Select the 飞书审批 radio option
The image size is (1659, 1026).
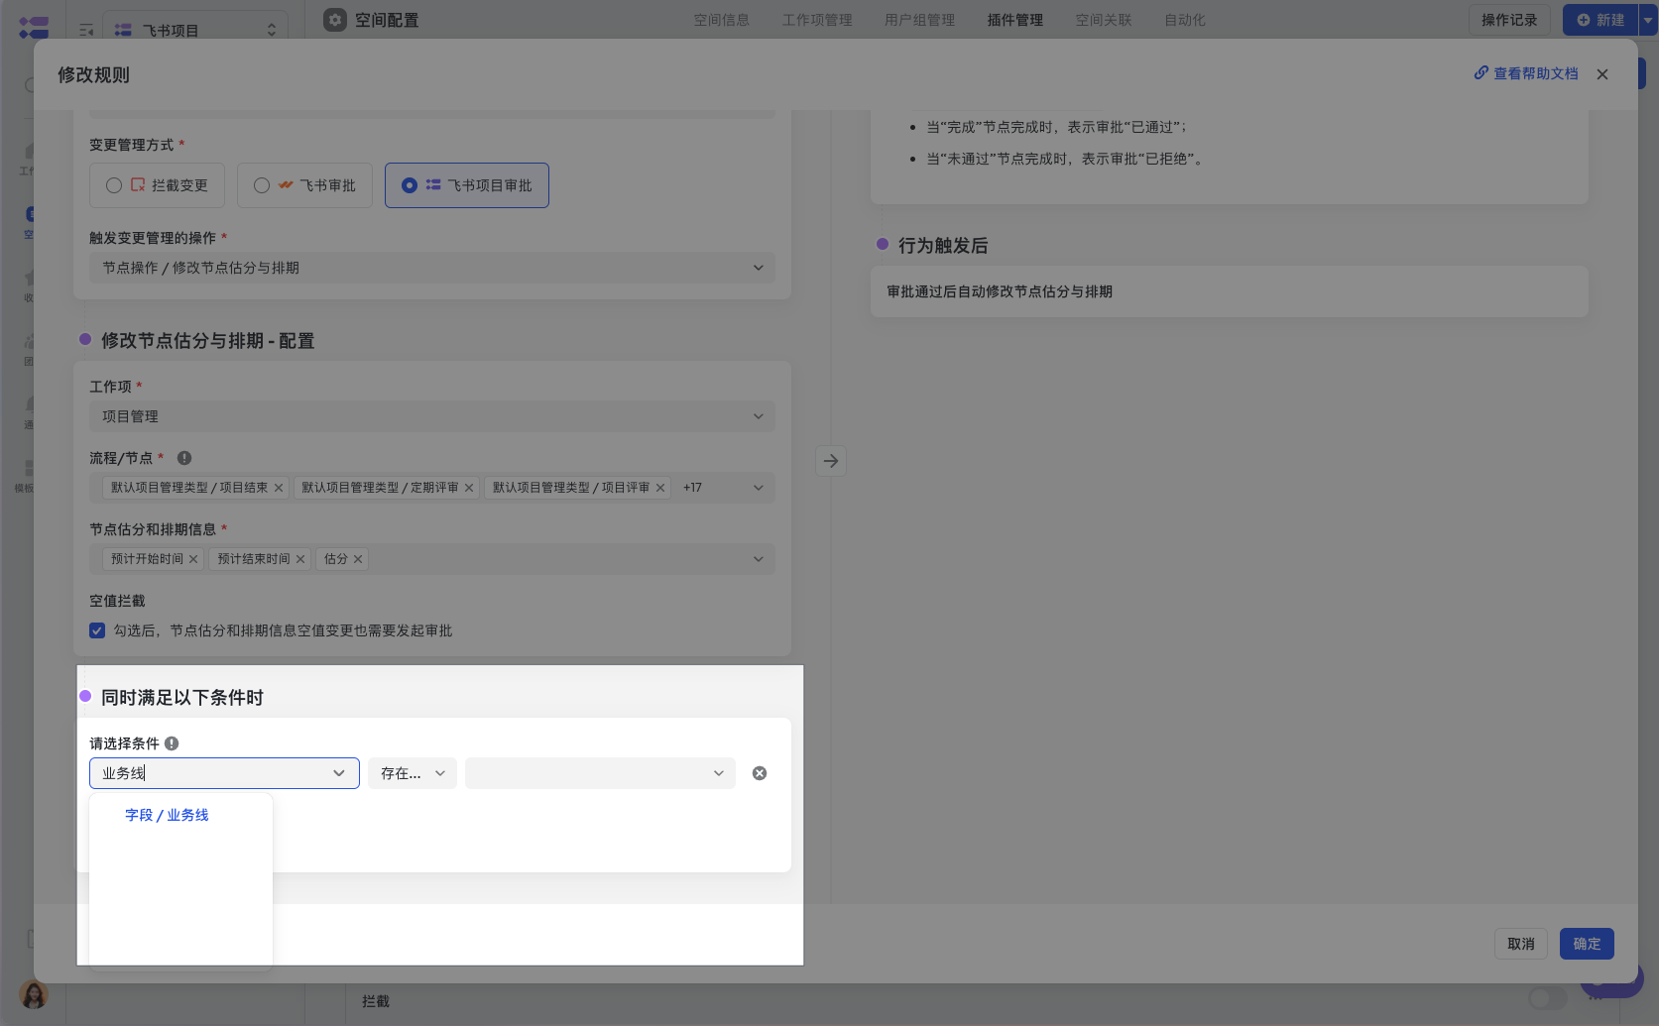[x=304, y=185]
